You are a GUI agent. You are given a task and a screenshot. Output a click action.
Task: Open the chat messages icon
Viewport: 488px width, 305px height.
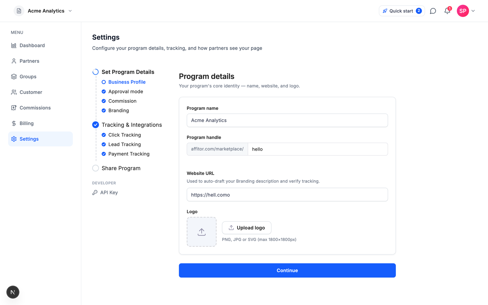tap(433, 11)
